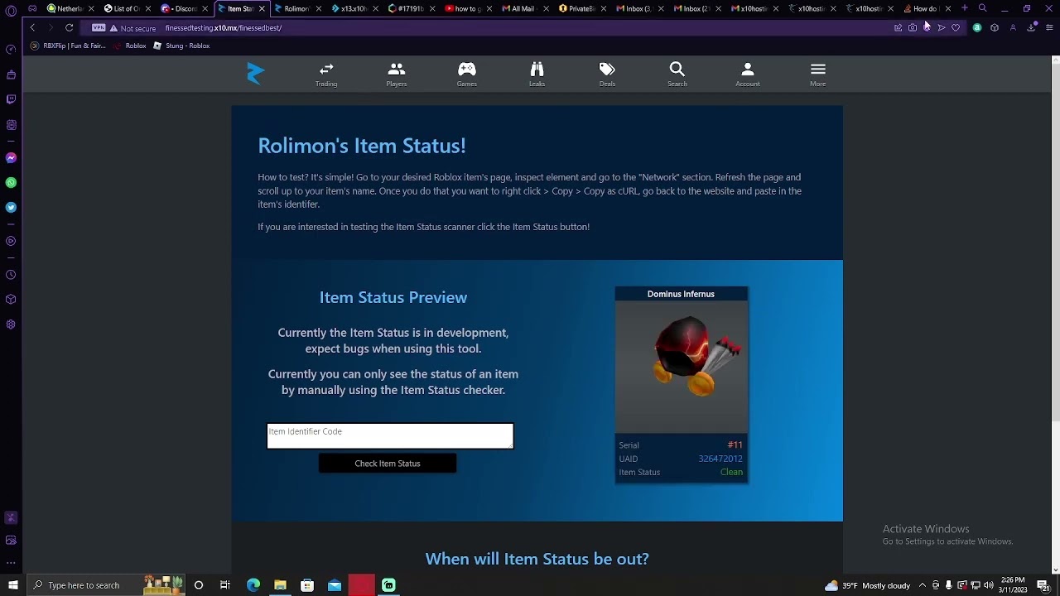Switch to the Netherla browser tab
1060x596 pixels.
pos(70,8)
